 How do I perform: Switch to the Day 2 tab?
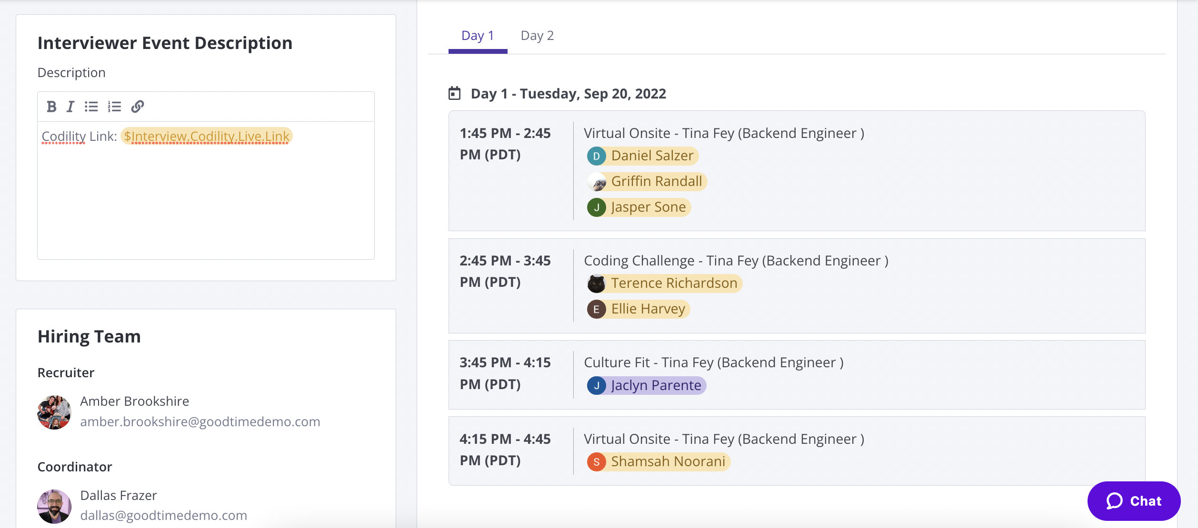click(x=537, y=36)
